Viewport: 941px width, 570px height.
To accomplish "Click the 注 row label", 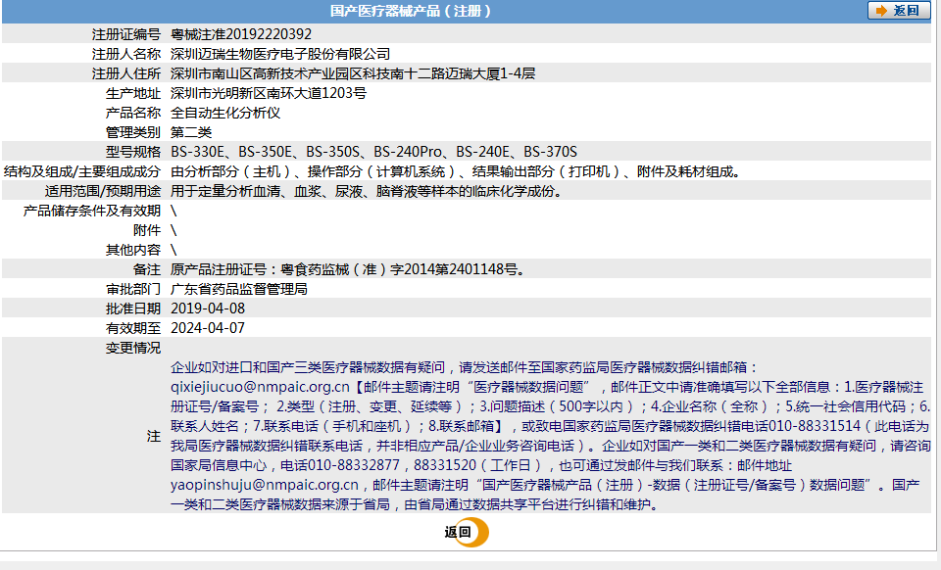I will click(154, 437).
